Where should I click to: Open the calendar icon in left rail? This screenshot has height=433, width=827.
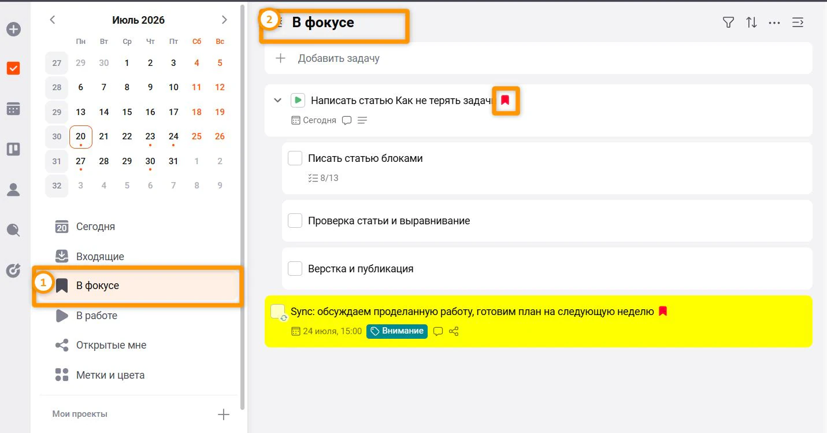click(x=13, y=109)
